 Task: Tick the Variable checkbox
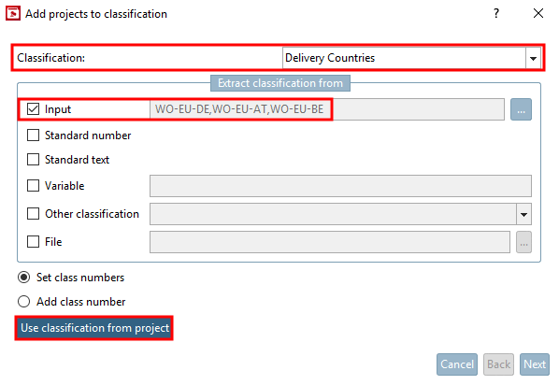(x=33, y=185)
